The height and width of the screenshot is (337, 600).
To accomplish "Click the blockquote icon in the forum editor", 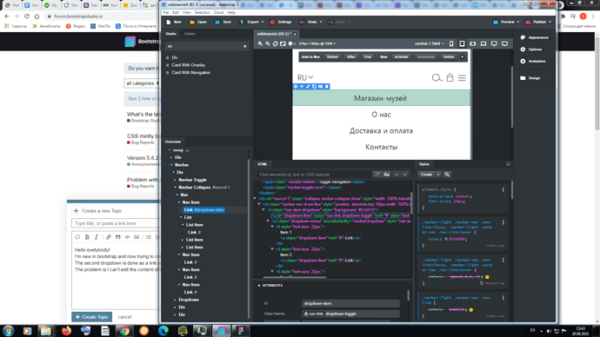I will click(118, 237).
